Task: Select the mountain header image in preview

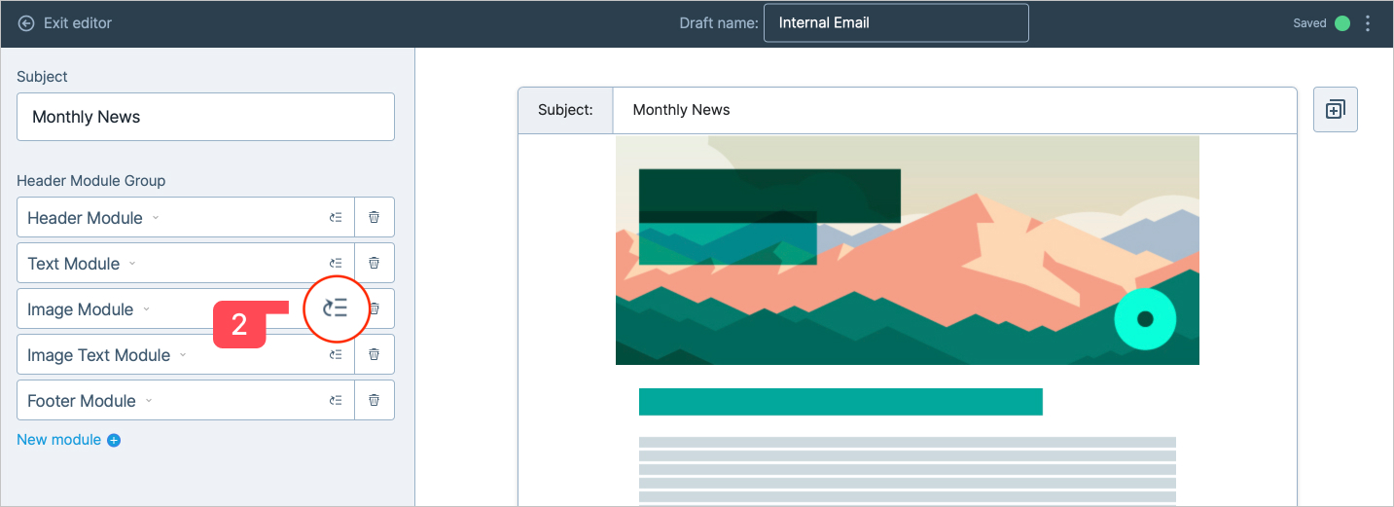Action: click(907, 250)
